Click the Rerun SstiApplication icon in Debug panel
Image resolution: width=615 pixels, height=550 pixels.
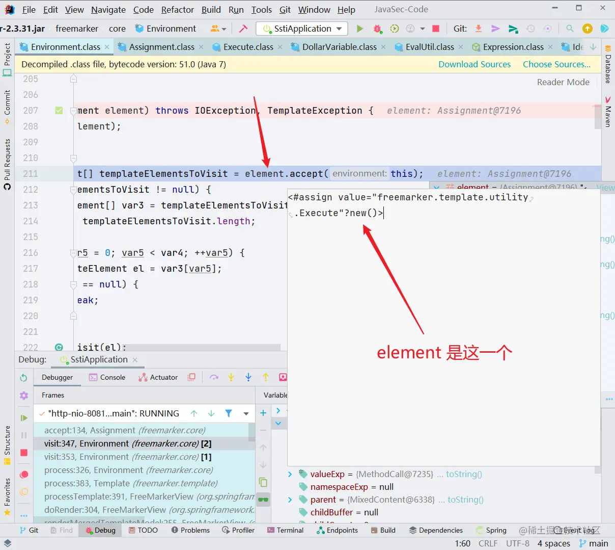point(23,378)
